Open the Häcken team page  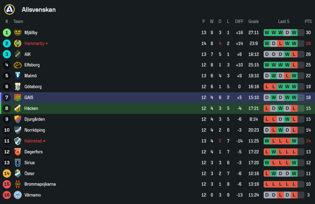tap(31, 108)
